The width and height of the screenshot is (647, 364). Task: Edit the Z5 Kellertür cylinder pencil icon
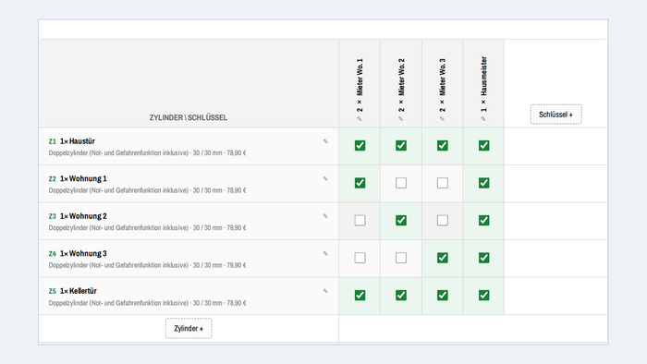click(325, 291)
